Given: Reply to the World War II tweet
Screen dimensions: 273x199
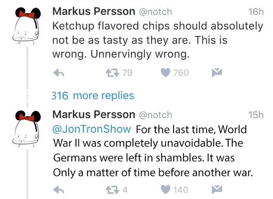Looking at the screenshot, I should coord(58,190).
